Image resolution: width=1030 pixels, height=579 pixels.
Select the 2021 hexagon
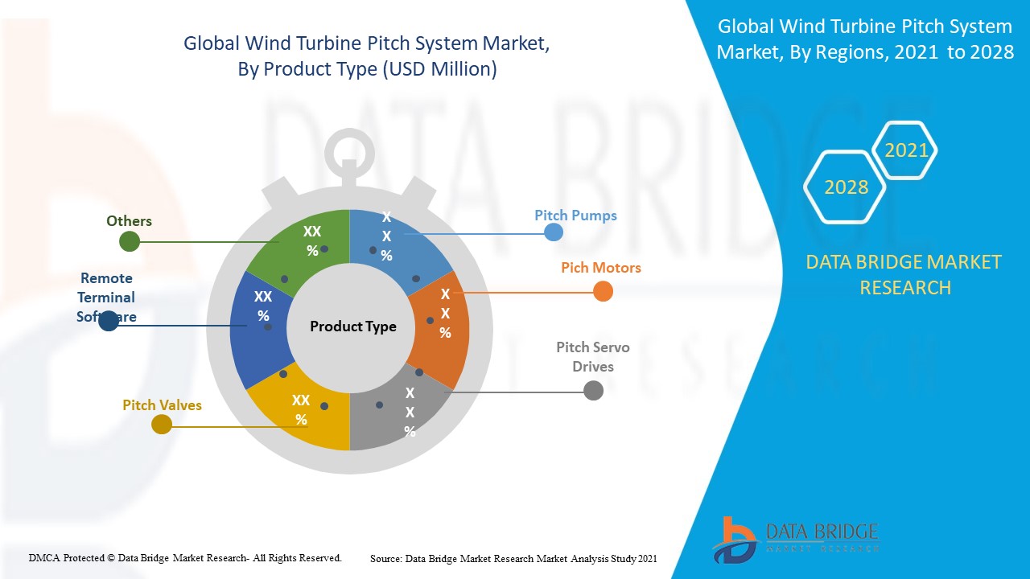pos(906,150)
